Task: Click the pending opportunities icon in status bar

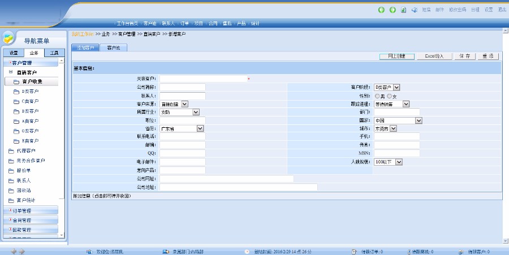Action: (409, 252)
